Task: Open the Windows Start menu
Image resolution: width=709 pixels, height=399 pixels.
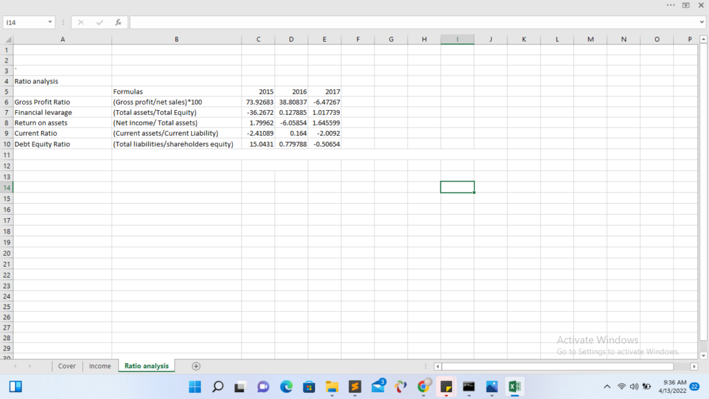Action: tap(196, 387)
